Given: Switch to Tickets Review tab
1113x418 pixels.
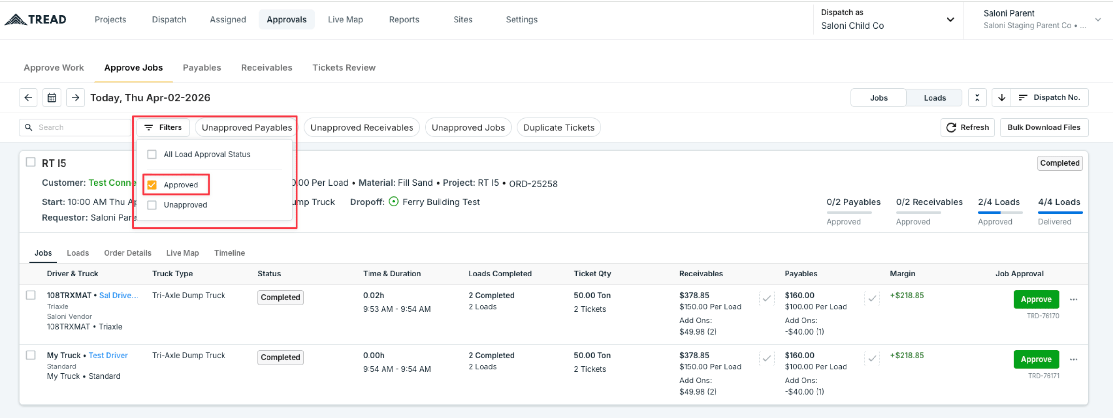Looking at the screenshot, I should (344, 68).
